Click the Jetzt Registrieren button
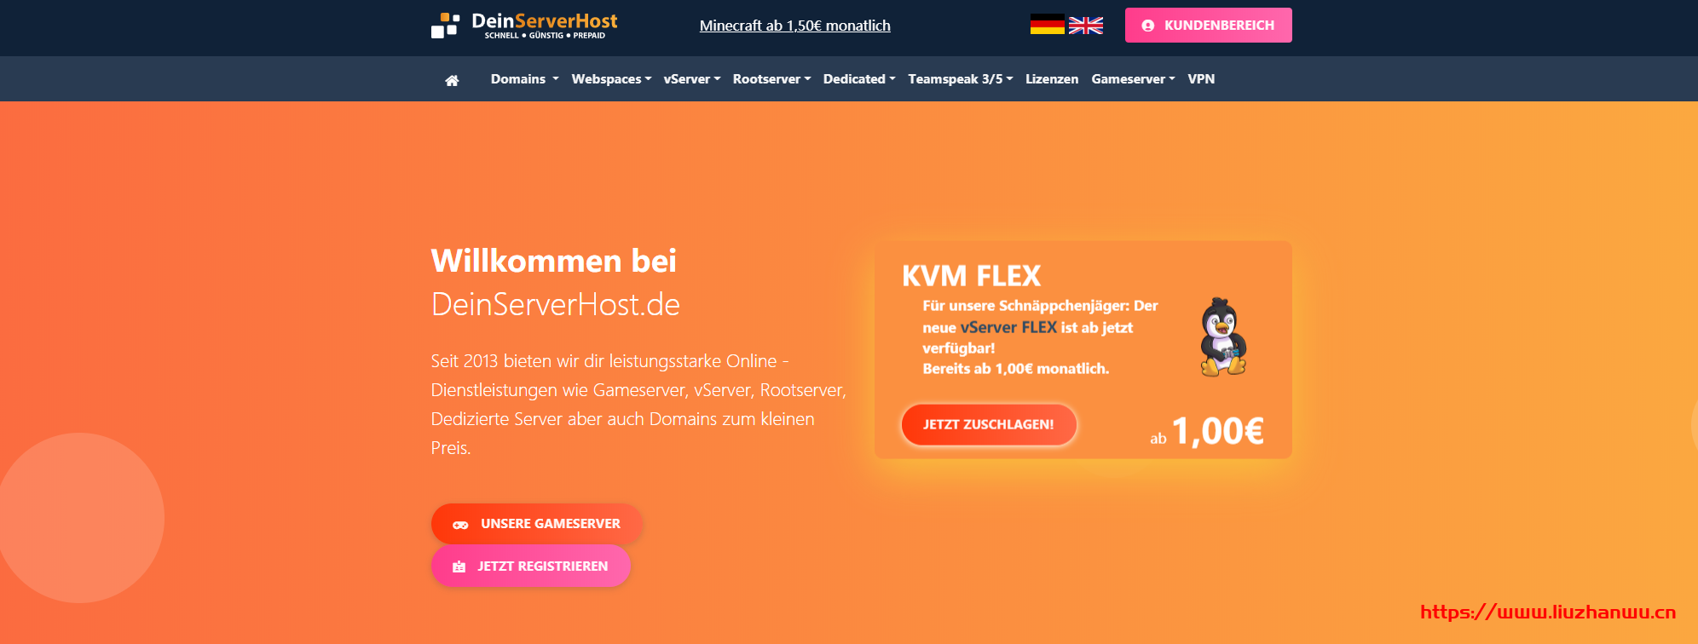 (x=530, y=566)
